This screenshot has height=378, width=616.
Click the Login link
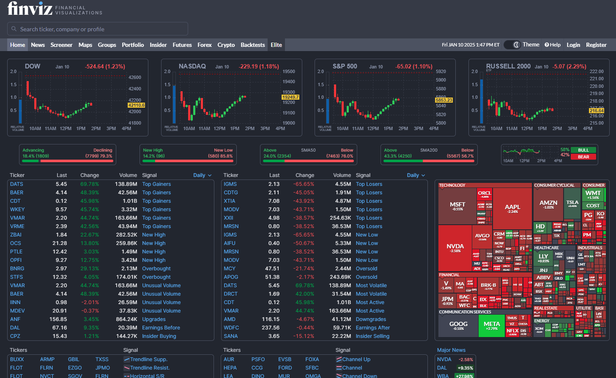[x=573, y=45]
